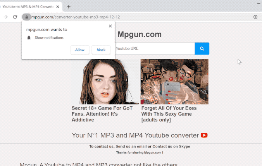
Task: Dismiss the notification permission popup
Action: [110, 26]
